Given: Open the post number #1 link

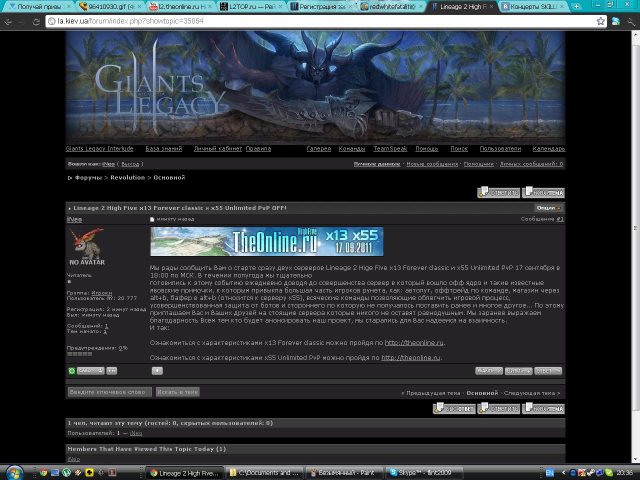Looking at the screenshot, I should click(560, 219).
